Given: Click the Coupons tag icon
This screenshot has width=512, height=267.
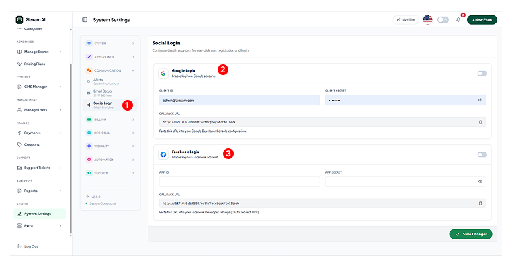Looking at the screenshot, I should coord(19,144).
